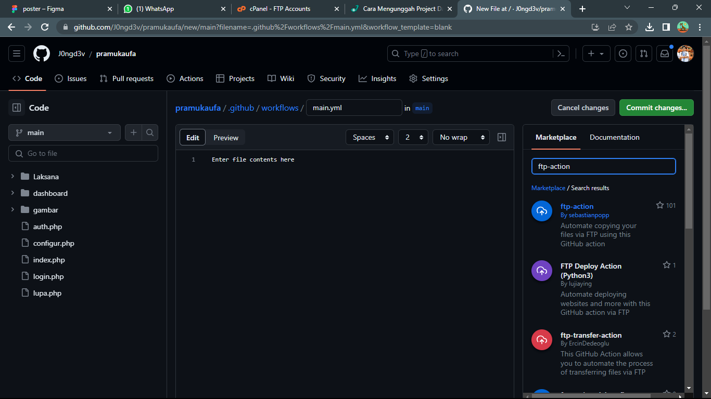Add file plus button in file tree
711x399 pixels.
click(133, 132)
